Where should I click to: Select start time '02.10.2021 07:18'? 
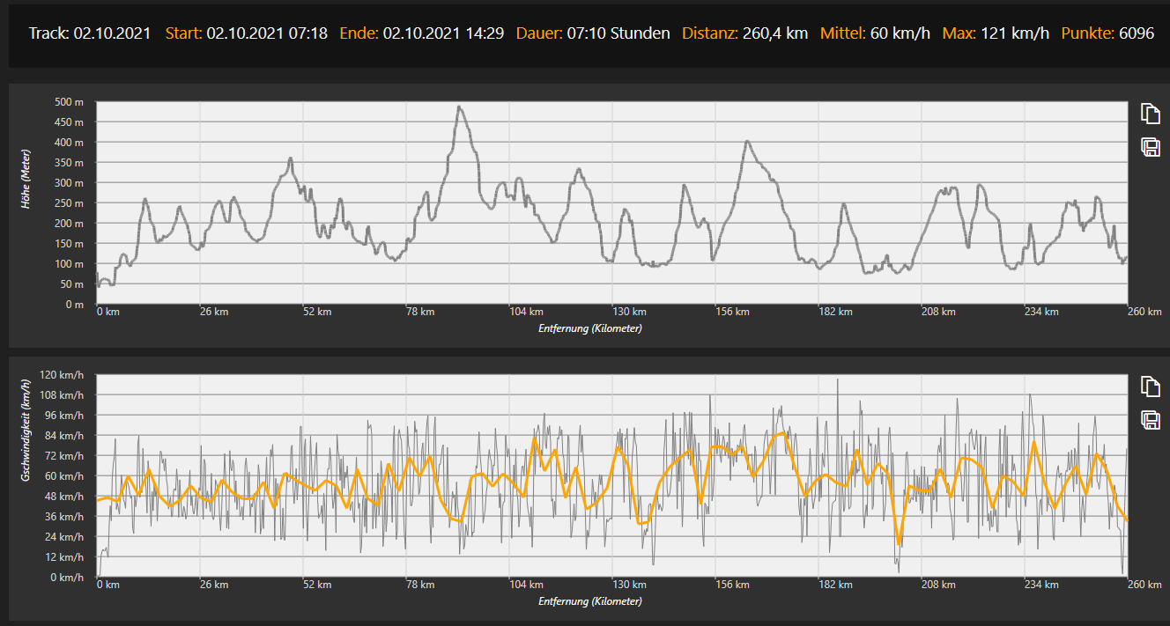tap(267, 33)
